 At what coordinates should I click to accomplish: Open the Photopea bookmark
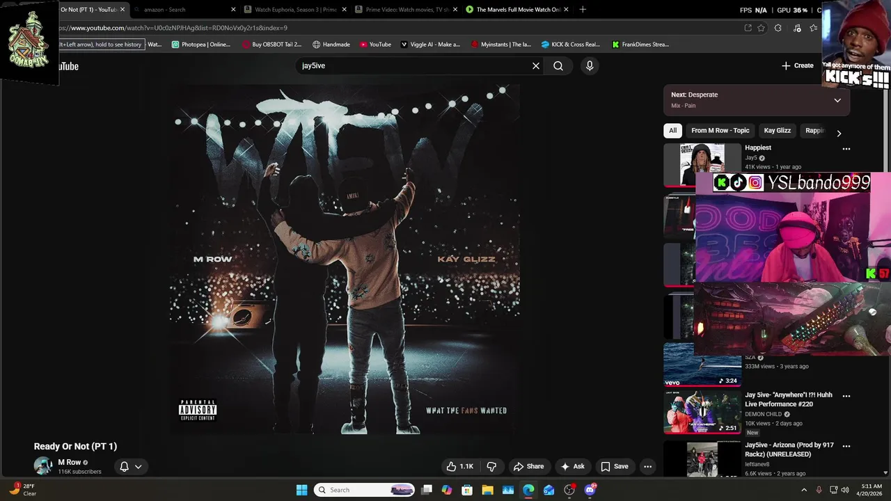[200, 45]
